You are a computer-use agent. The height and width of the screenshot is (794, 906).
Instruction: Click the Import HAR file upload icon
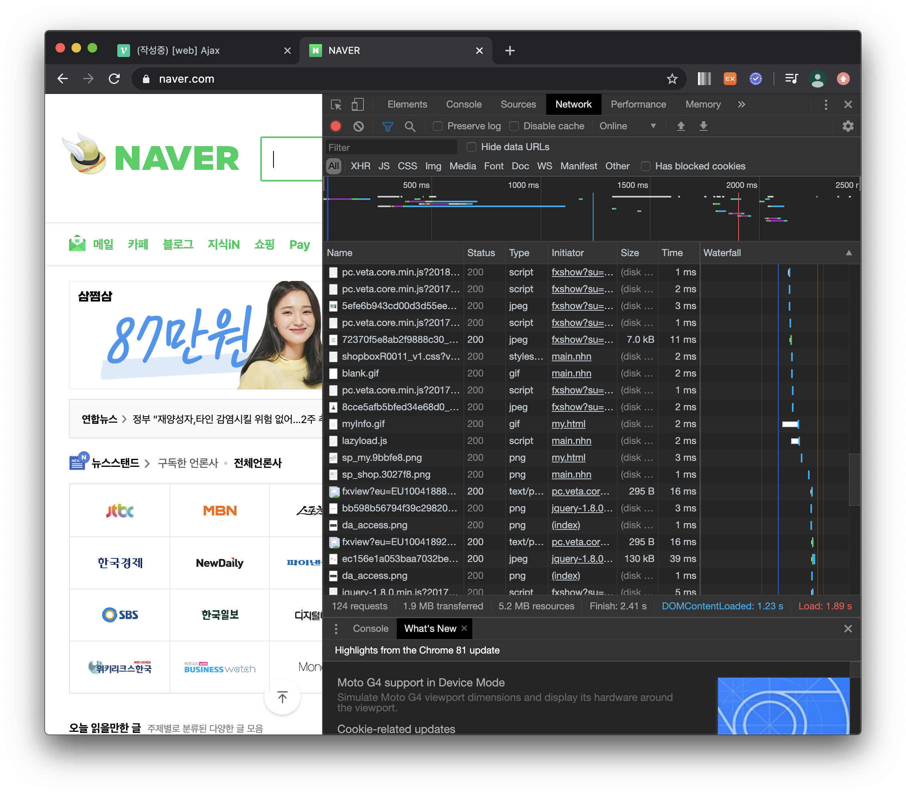pos(681,126)
